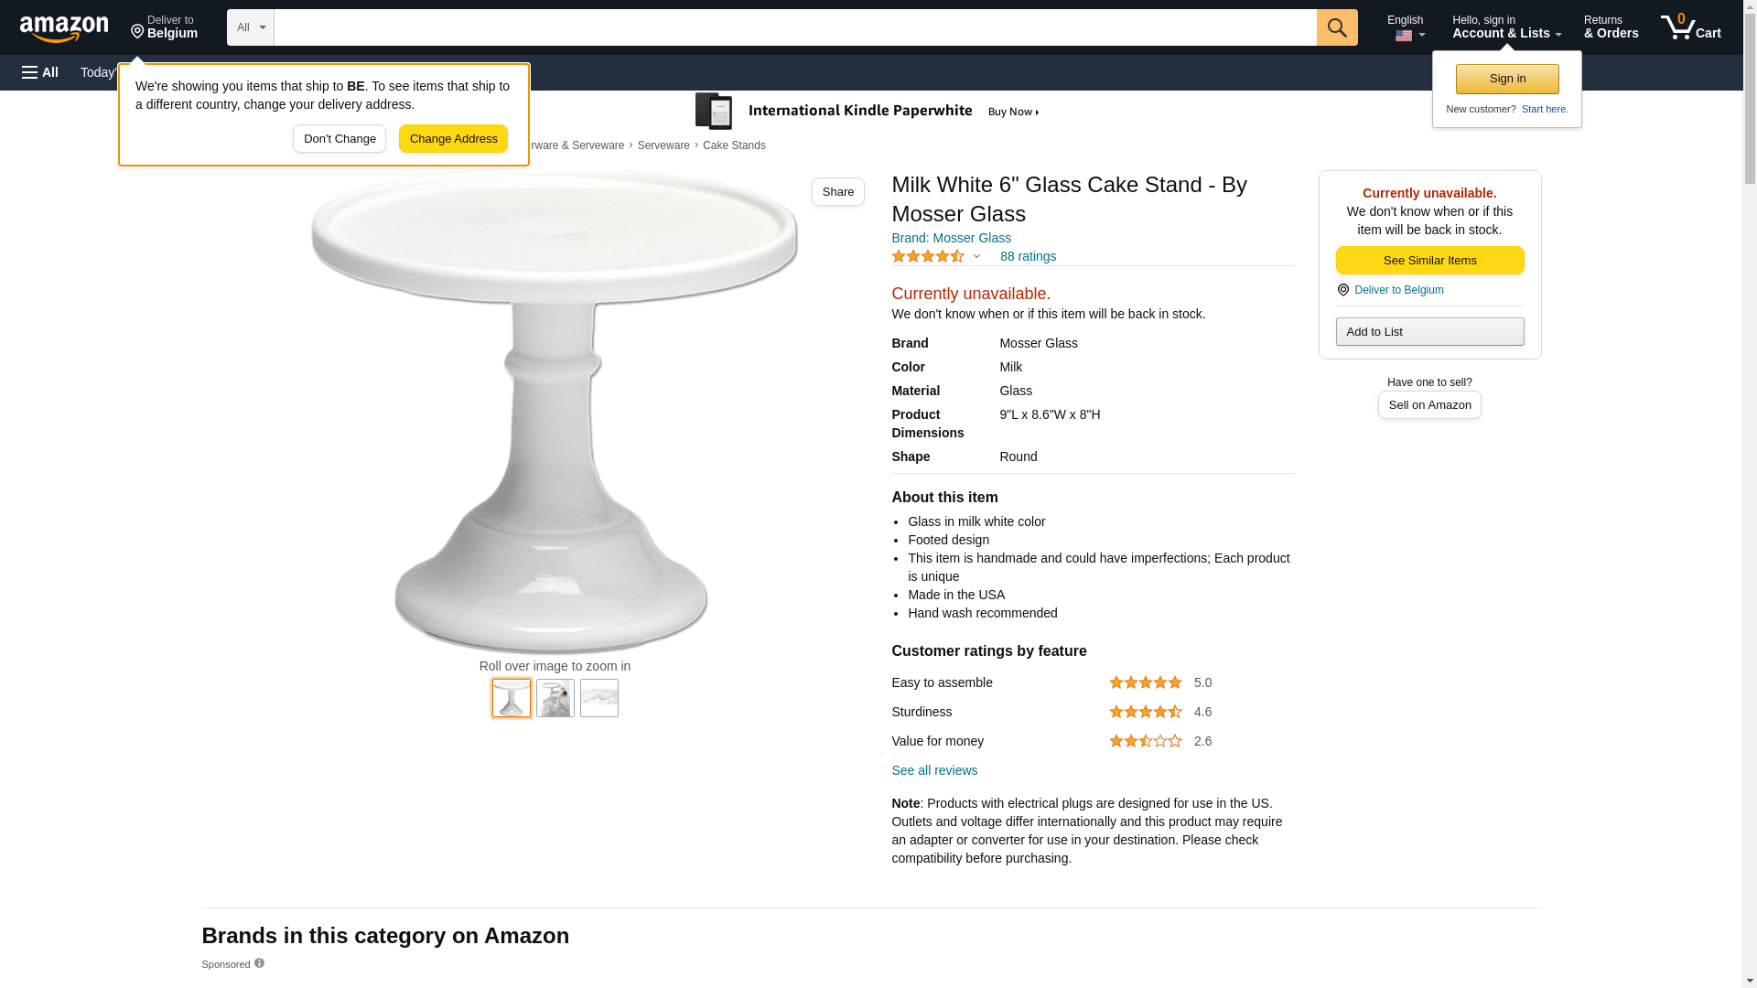Open the shopping cart
This screenshot has height=988, width=1757.
tap(1691, 27)
